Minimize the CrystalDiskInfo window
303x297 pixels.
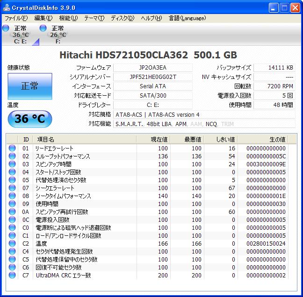274,8
